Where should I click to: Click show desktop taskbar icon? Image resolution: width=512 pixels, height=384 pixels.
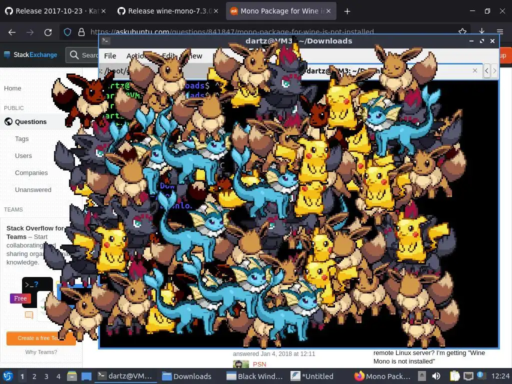coord(86,376)
